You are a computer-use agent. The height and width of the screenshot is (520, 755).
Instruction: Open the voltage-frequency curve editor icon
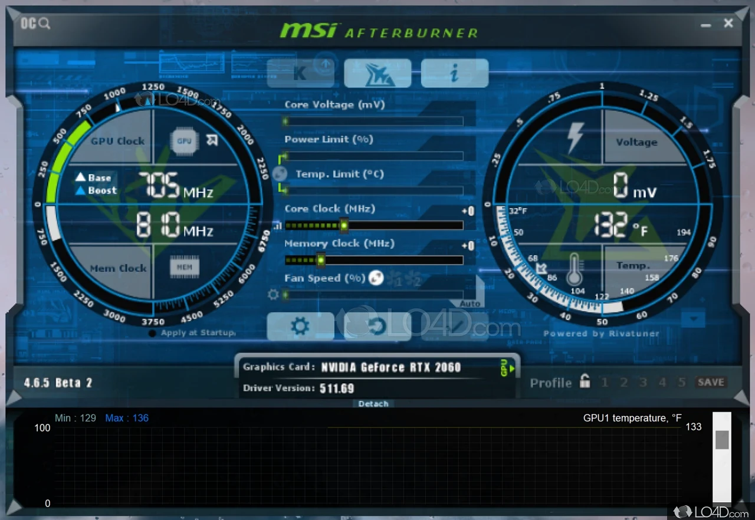(x=277, y=226)
